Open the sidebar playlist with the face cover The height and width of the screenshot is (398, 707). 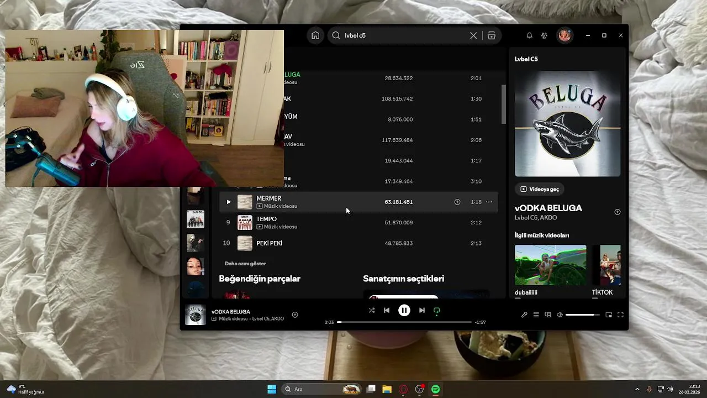[196, 266]
